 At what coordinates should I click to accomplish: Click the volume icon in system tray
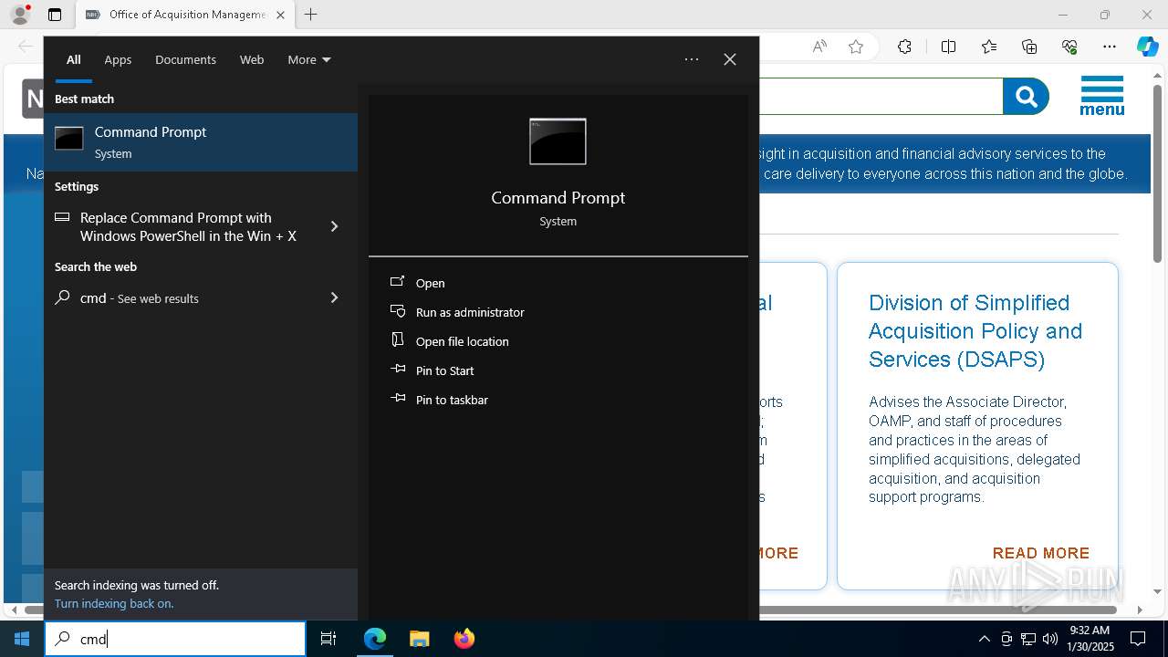1049,639
